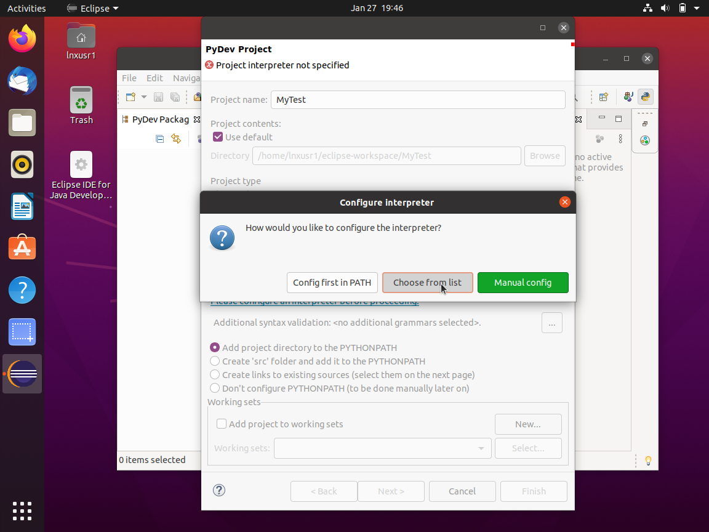Click the lightbulb tip icon in status bar
709x532 pixels.
click(647, 461)
